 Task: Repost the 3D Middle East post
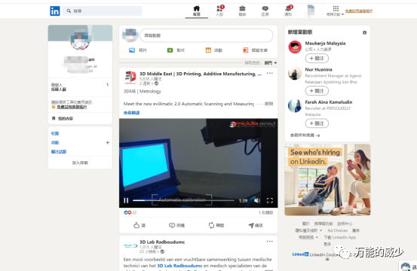point(216,225)
